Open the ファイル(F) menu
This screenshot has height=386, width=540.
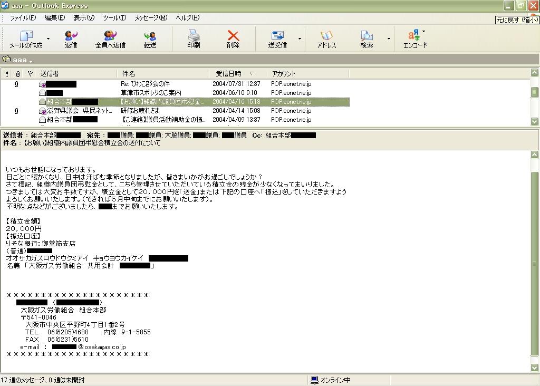click(x=23, y=18)
